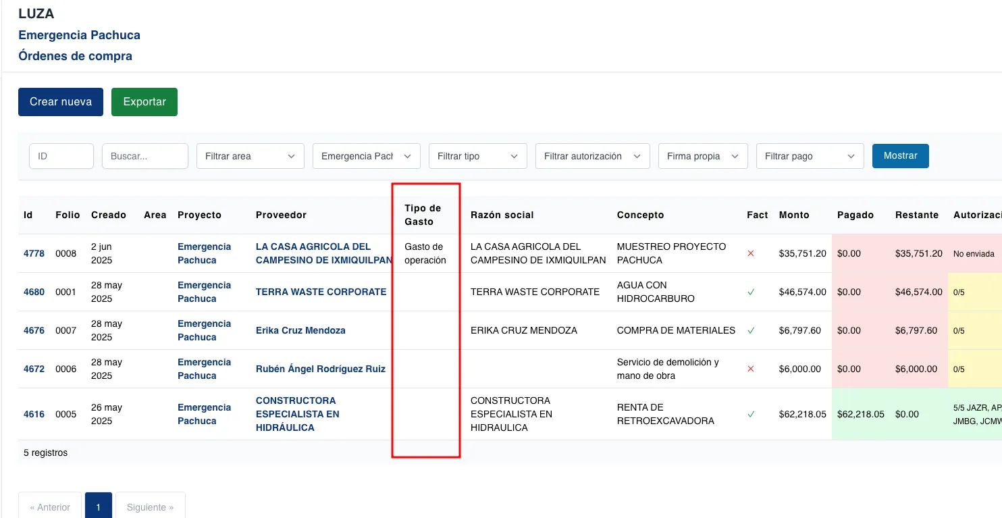Click the Siguiente pagination button
The width and height of the screenshot is (1002, 518).
pos(150,507)
